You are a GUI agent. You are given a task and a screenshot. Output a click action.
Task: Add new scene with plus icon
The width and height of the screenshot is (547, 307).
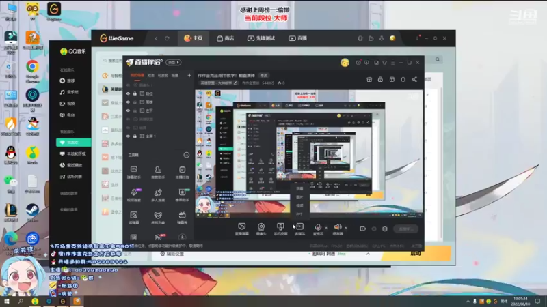point(189,75)
